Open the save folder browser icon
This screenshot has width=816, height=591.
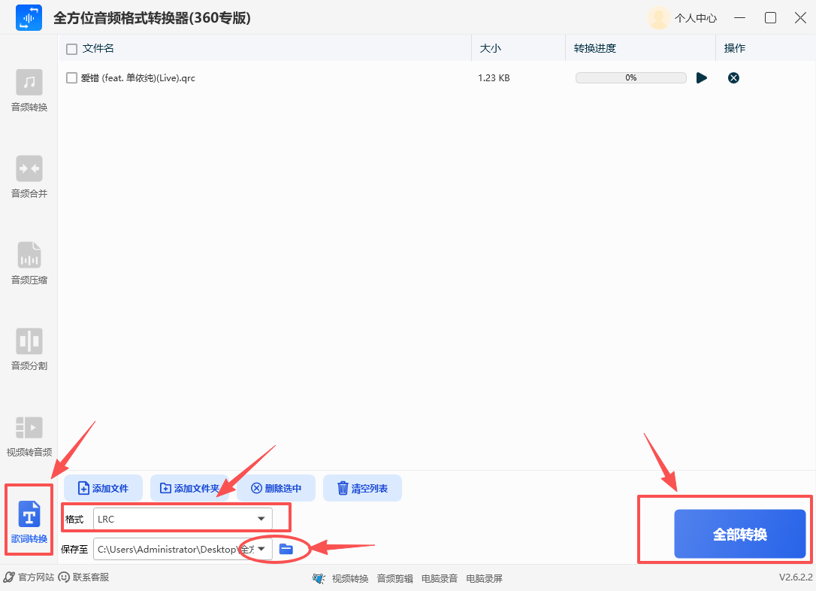(x=286, y=549)
